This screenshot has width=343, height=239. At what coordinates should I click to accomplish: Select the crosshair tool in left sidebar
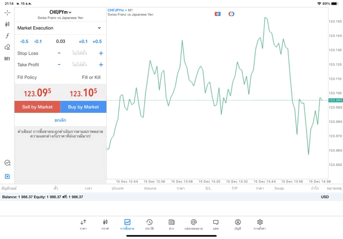point(7,13)
